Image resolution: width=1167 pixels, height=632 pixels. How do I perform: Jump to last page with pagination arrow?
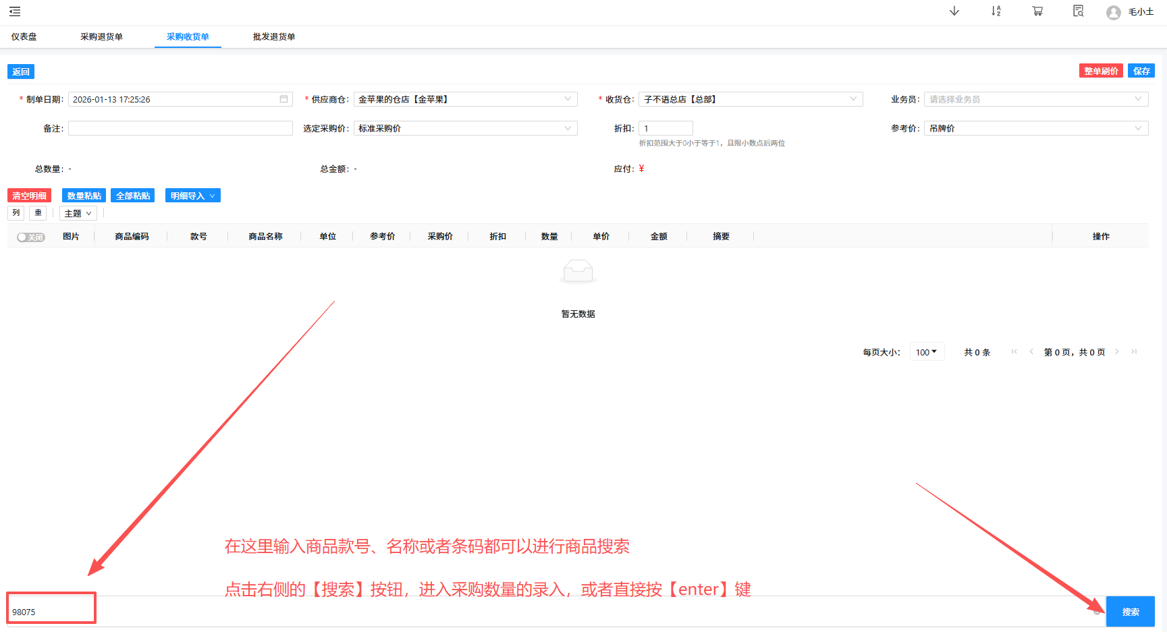coord(1134,351)
